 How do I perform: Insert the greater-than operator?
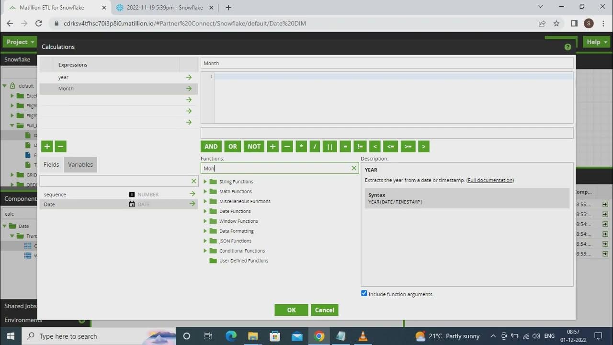coord(423,147)
